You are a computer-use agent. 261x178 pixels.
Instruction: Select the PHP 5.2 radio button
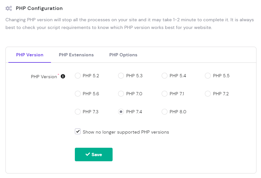(78, 76)
